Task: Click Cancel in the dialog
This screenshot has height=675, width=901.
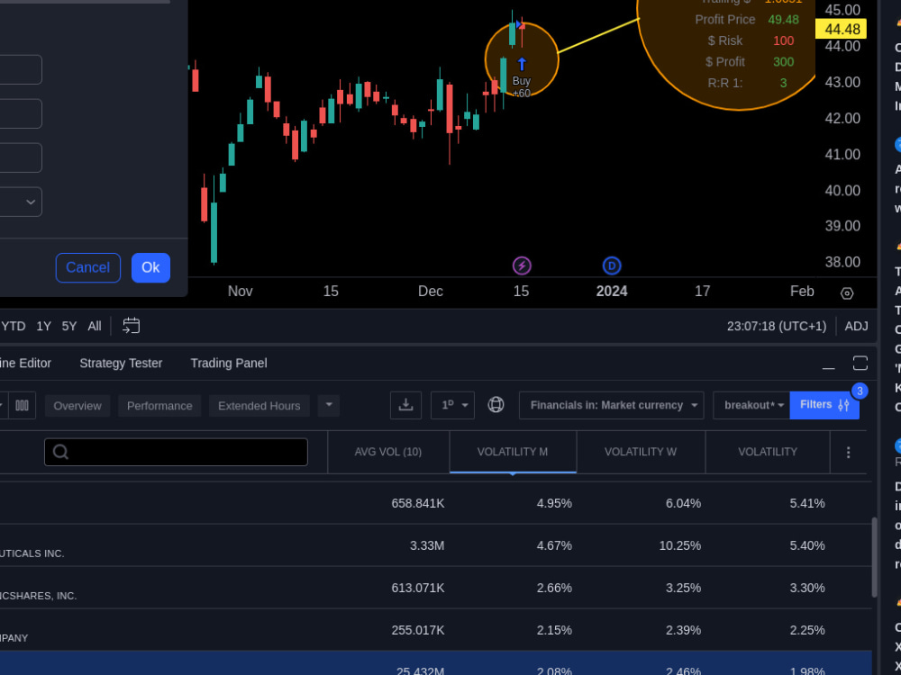Action: [88, 267]
